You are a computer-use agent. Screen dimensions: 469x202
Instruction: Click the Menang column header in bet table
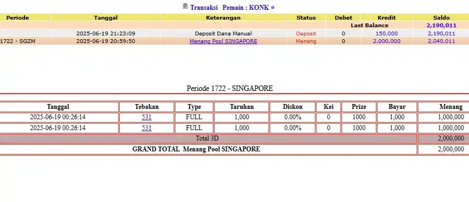[x=451, y=107]
